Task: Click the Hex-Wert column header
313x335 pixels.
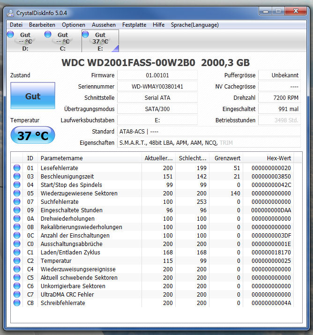Action: [x=268, y=158]
